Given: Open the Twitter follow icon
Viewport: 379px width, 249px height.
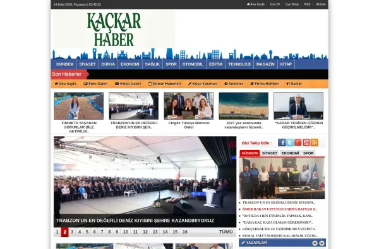Looking at the screenshot, I should coord(290,142).
